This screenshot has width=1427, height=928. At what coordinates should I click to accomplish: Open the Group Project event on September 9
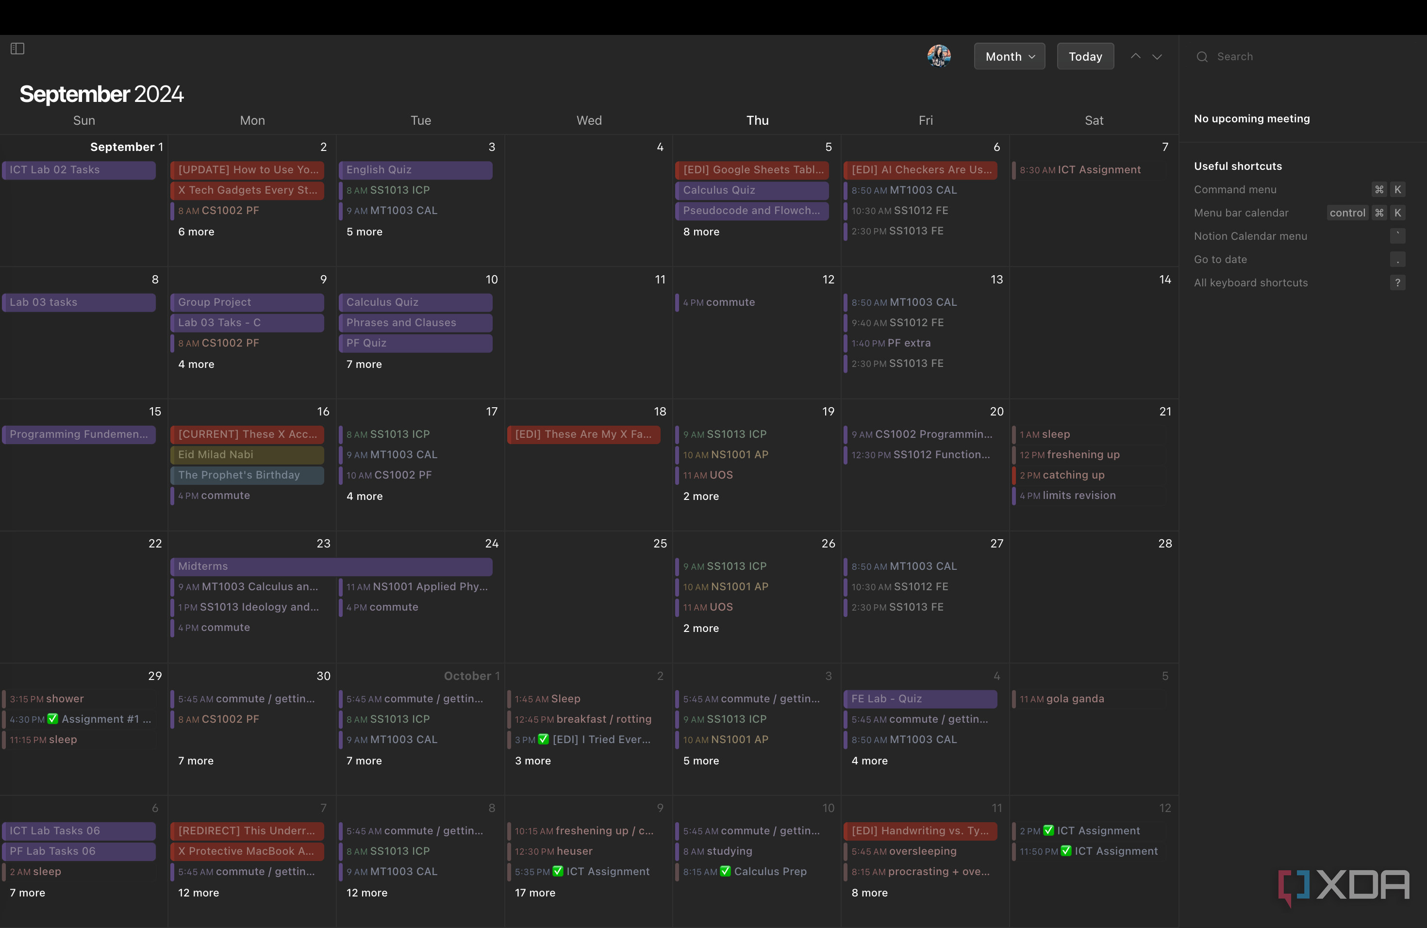coord(247,302)
